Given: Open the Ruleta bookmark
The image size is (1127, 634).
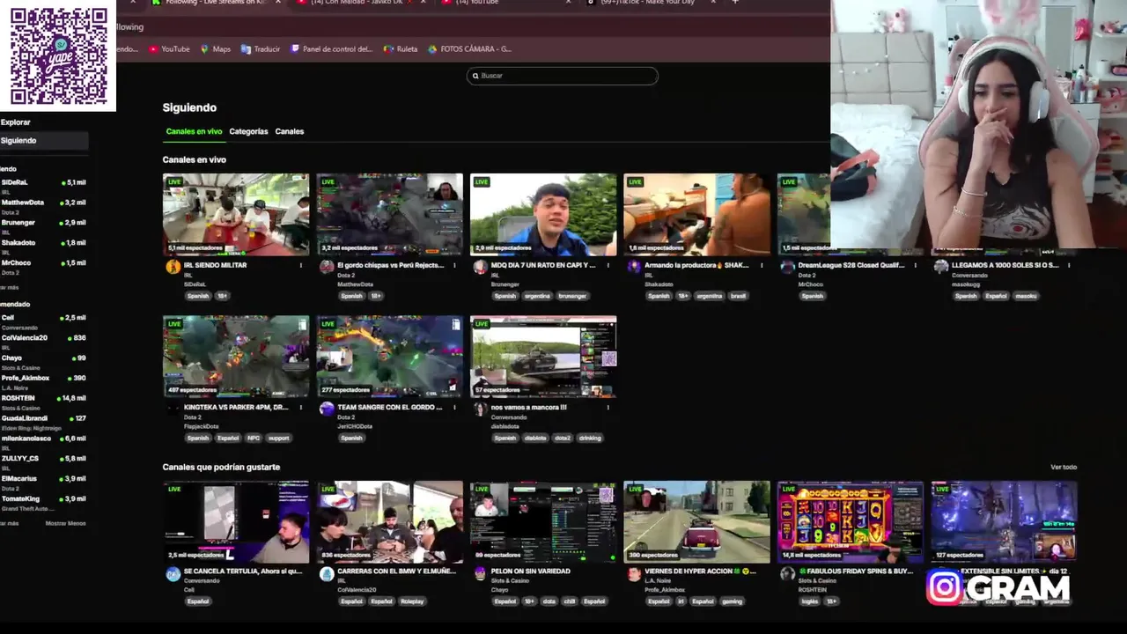Looking at the screenshot, I should 401,49.
